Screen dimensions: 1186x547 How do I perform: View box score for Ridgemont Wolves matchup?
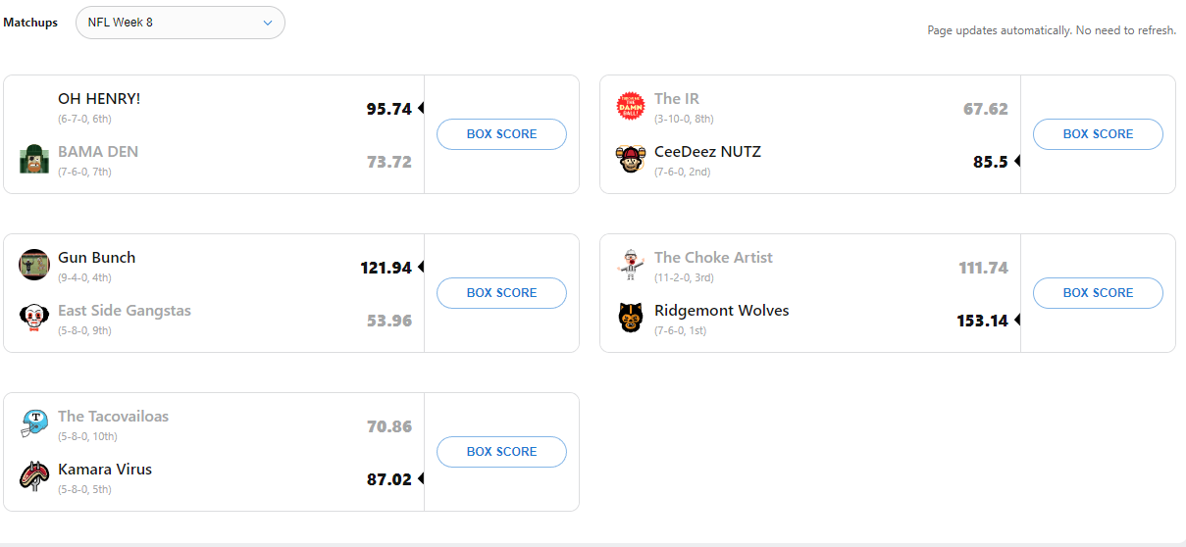pyautogui.click(x=1098, y=293)
